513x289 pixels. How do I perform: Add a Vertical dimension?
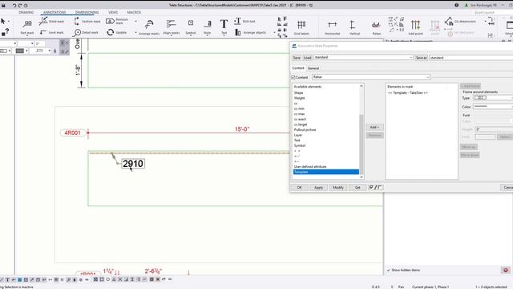[354, 26]
